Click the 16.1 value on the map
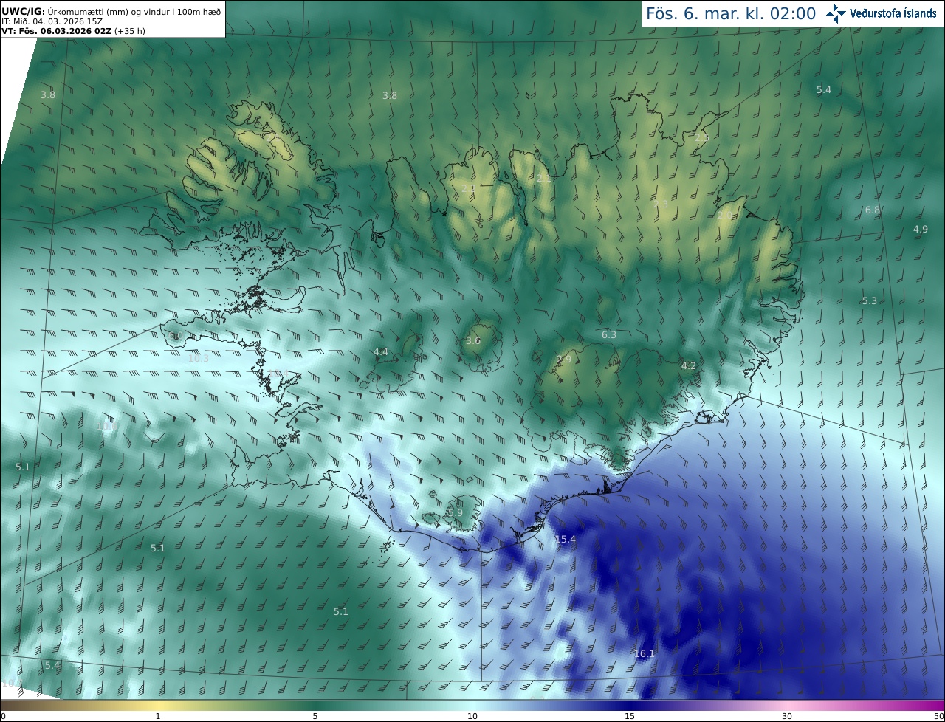The height and width of the screenshot is (722, 945). [645, 654]
